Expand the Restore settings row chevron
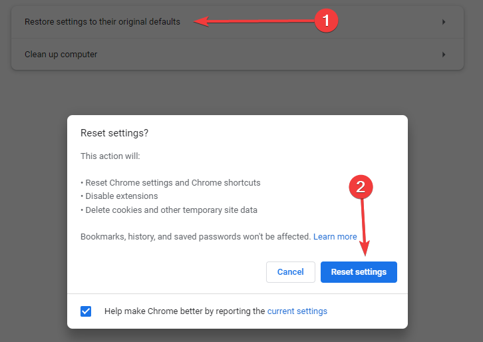This screenshot has width=483, height=342. 444,22
